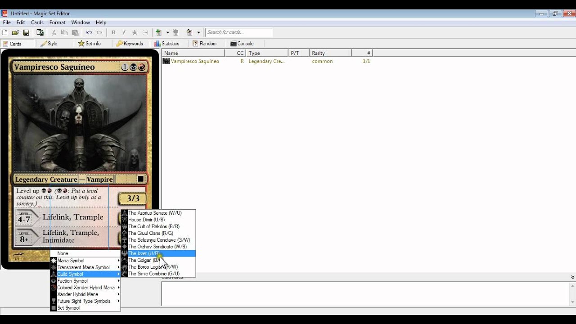
Task: Click the Remove card toolbar icon
Action: (175, 32)
